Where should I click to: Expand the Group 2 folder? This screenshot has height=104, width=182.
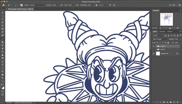point(156,46)
